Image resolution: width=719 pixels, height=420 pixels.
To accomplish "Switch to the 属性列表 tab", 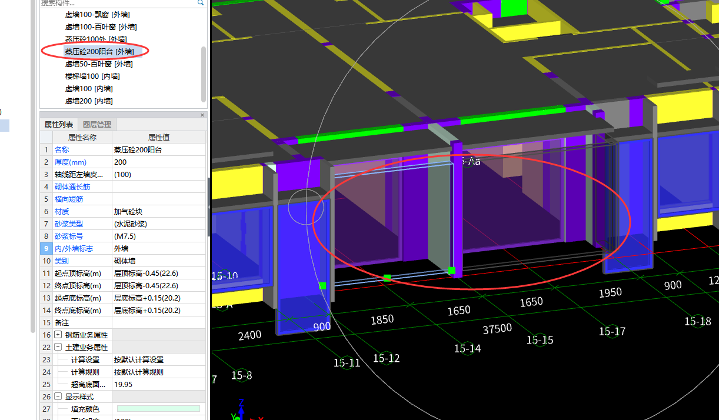I will point(59,124).
